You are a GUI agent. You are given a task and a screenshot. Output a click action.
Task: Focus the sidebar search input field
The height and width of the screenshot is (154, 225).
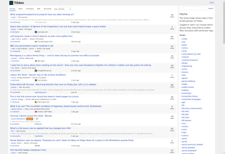[193, 8]
